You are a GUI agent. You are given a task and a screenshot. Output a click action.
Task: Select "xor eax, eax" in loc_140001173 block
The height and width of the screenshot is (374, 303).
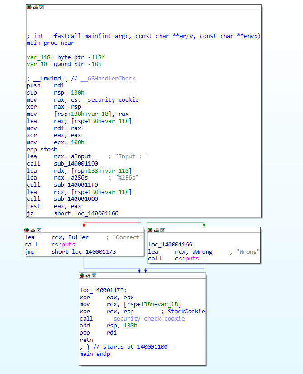point(107,298)
